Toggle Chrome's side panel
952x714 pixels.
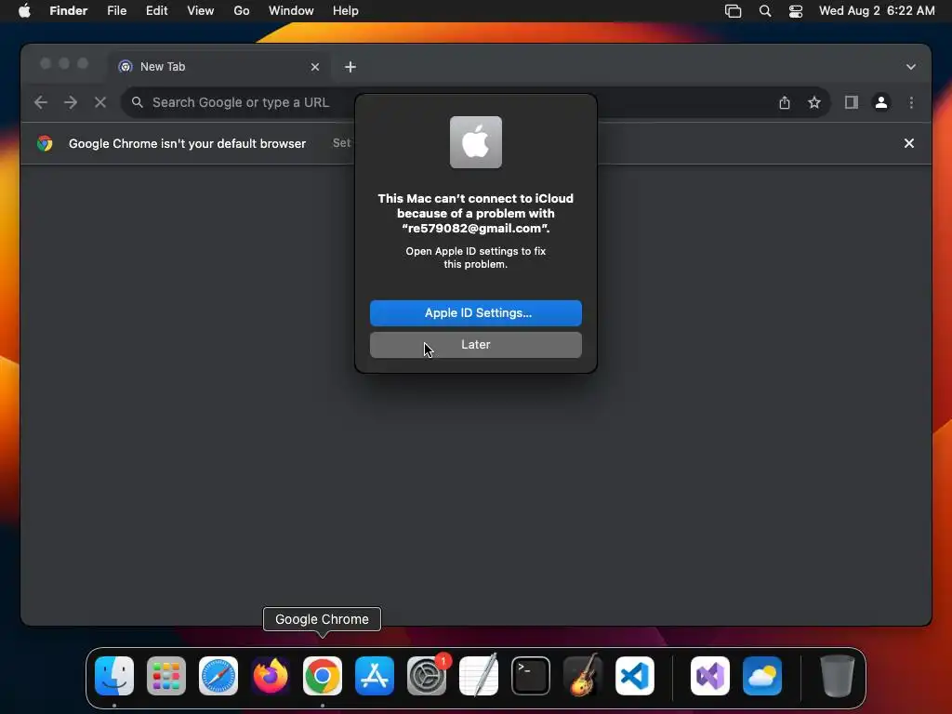point(852,102)
